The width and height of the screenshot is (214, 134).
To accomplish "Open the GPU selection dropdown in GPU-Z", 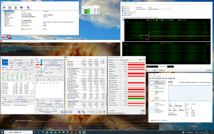I will (117, 113).
